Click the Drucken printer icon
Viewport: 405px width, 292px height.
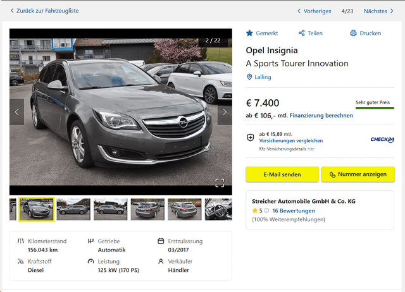[x=353, y=33]
